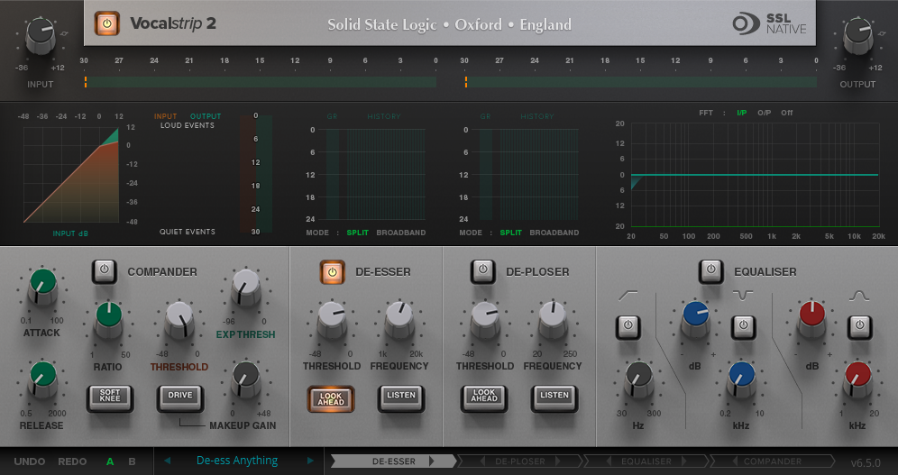Click the Exp Thresh knob
Viewport: 898px width, 475px height.
pos(246,287)
